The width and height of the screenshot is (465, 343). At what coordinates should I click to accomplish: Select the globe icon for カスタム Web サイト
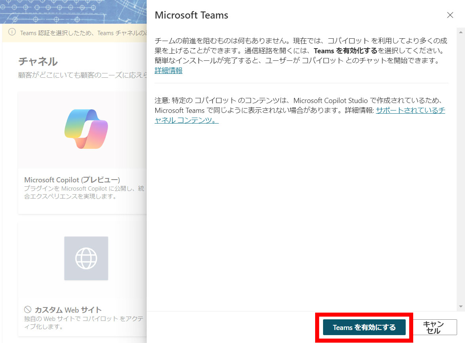click(x=86, y=259)
